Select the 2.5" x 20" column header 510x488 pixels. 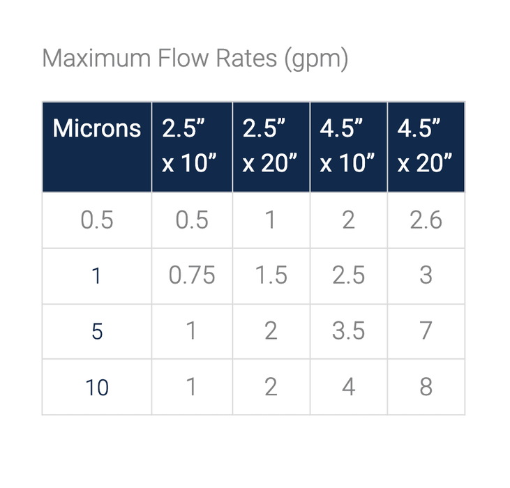(x=270, y=146)
